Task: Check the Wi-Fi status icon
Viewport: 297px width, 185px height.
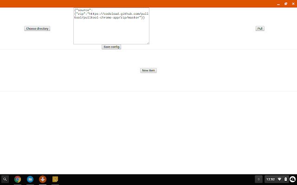Action: (x=279, y=179)
